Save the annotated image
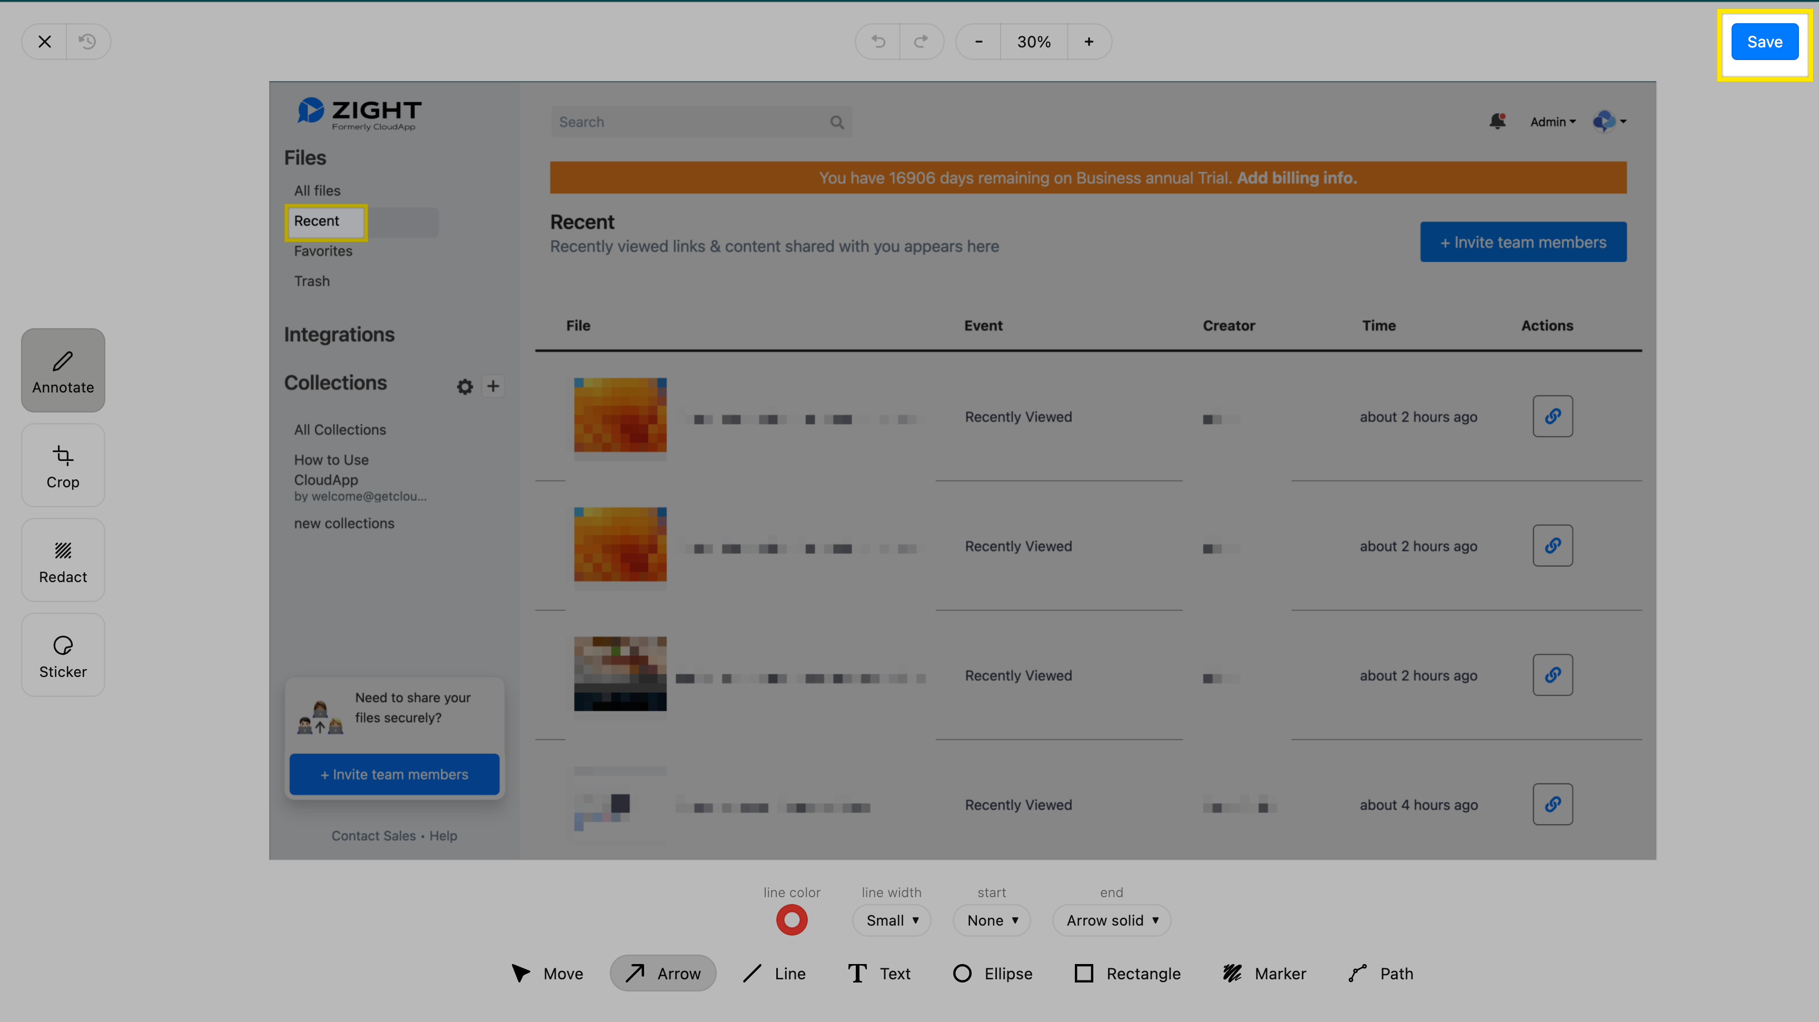1819x1022 pixels. click(x=1765, y=42)
